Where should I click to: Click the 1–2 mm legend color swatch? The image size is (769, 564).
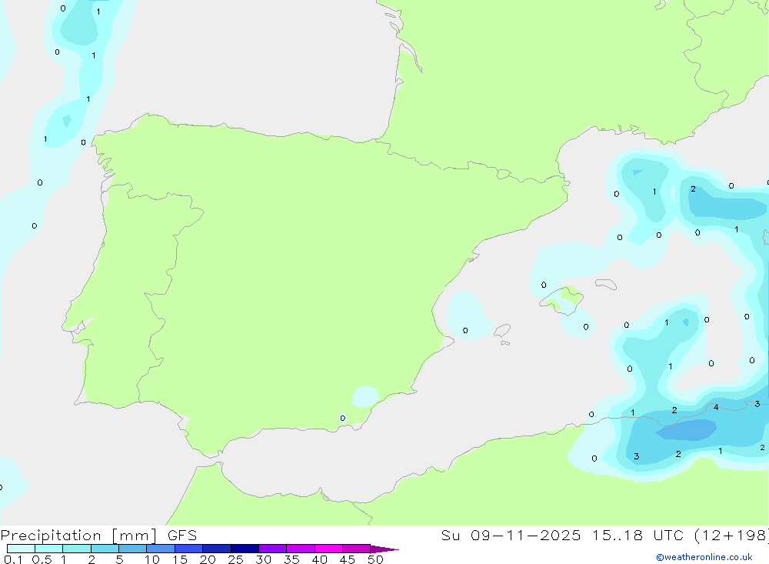tap(76, 549)
